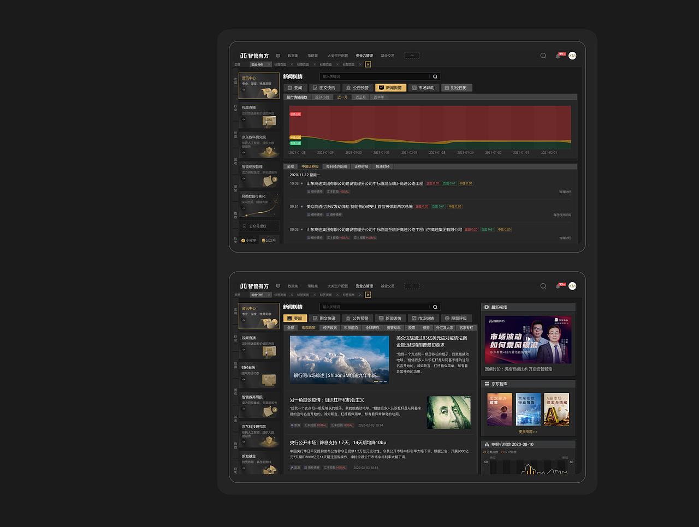Click 公众号授权 dashed button
This screenshot has height=527, width=699.
tap(259, 226)
